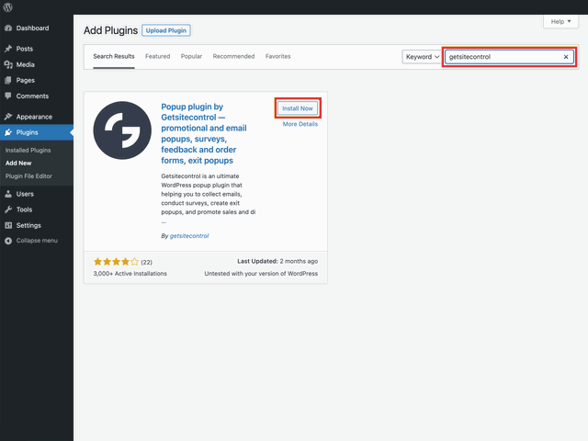588x441 pixels.
Task: Open the Appearance menu
Action: point(34,117)
